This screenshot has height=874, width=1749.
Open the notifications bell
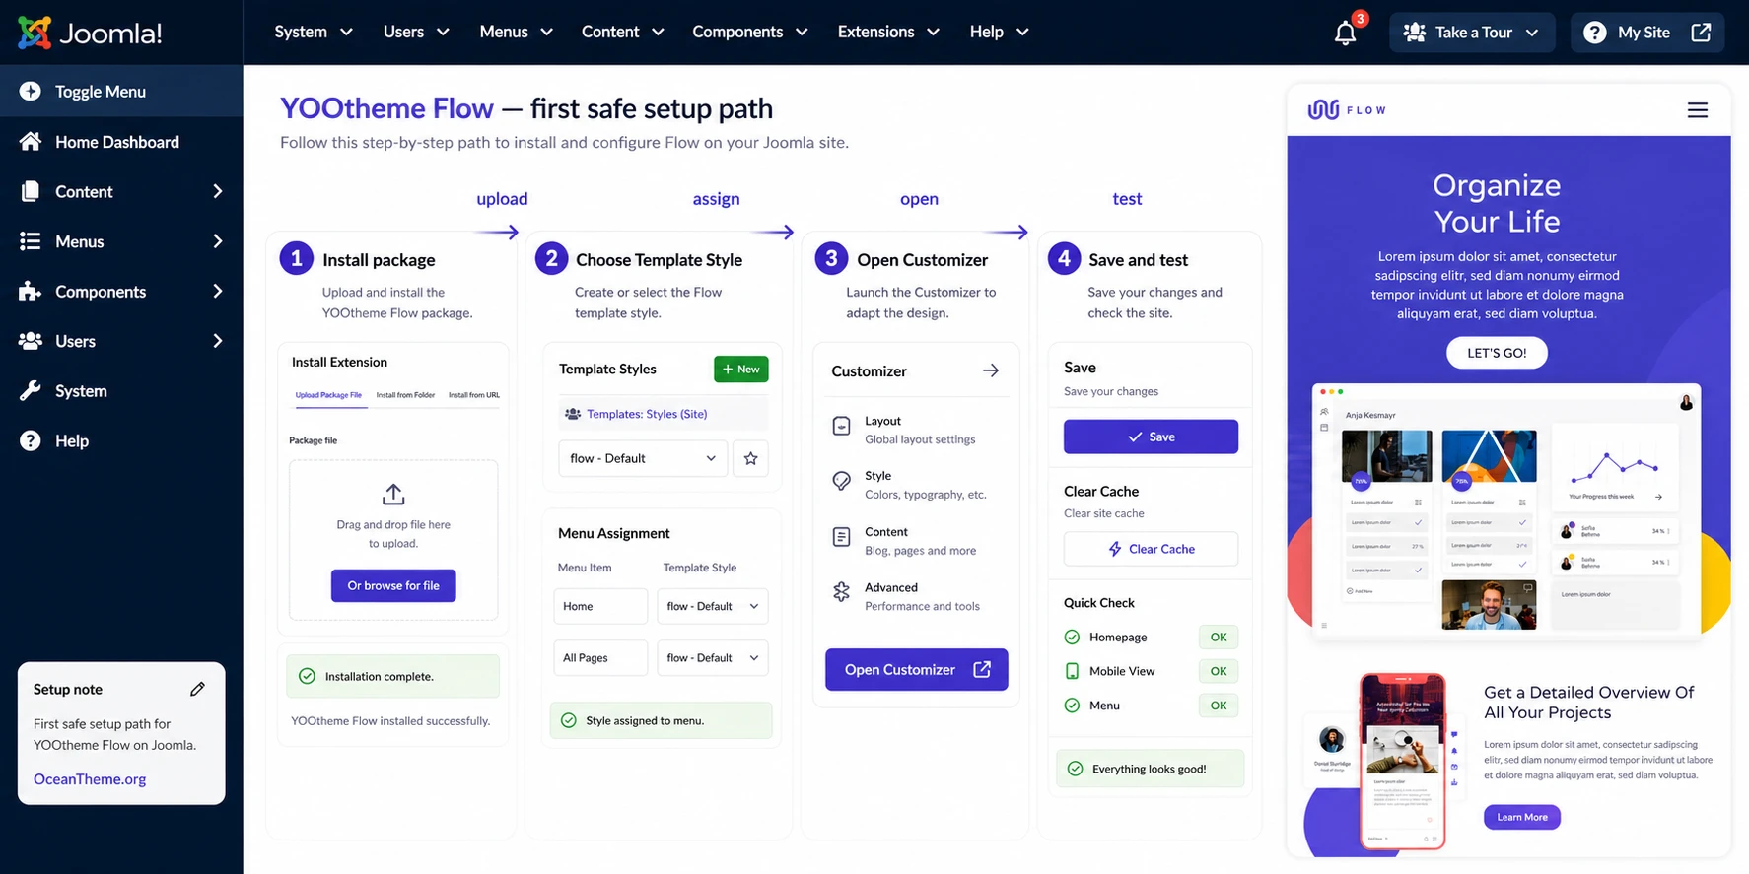pos(1346,33)
